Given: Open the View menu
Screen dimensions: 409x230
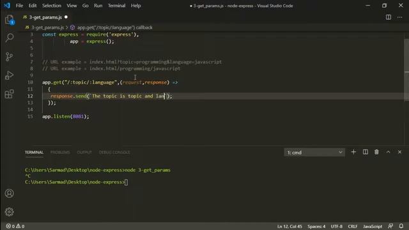Looking at the screenshot, I should point(72,6).
